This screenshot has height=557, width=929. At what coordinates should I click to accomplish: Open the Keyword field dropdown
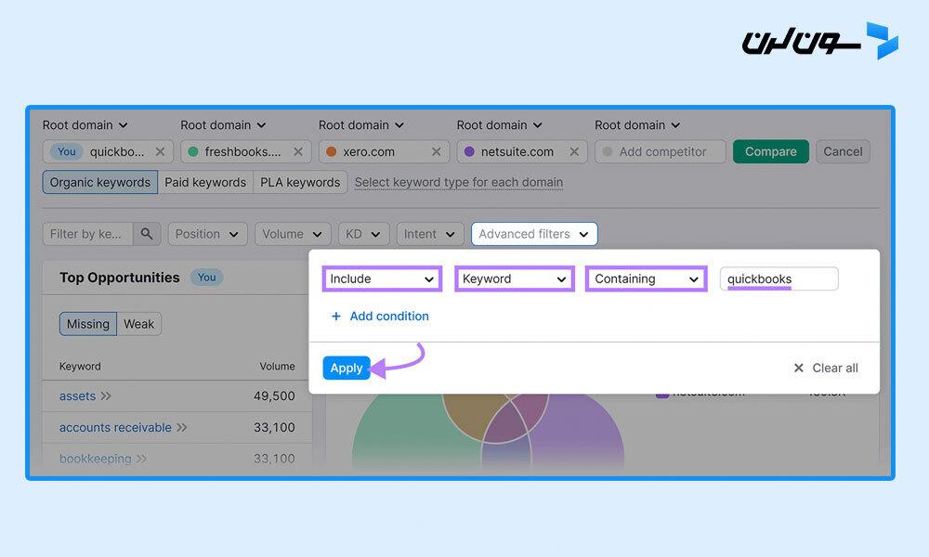click(515, 278)
